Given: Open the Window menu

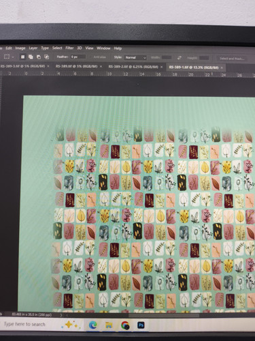Looking at the screenshot, I should [x=103, y=48].
